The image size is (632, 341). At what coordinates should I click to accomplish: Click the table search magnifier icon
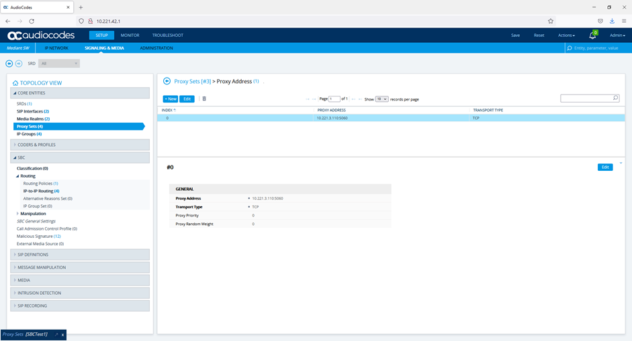pos(615,98)
